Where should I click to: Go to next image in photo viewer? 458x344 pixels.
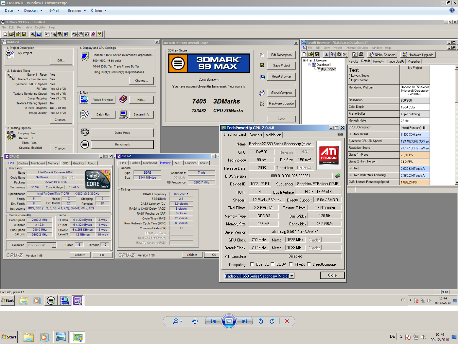click(x=244, y=321)
